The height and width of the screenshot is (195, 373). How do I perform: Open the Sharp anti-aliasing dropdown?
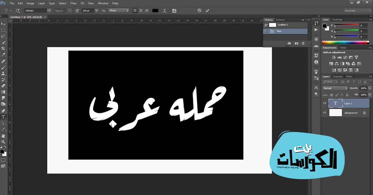coord(127,10)
